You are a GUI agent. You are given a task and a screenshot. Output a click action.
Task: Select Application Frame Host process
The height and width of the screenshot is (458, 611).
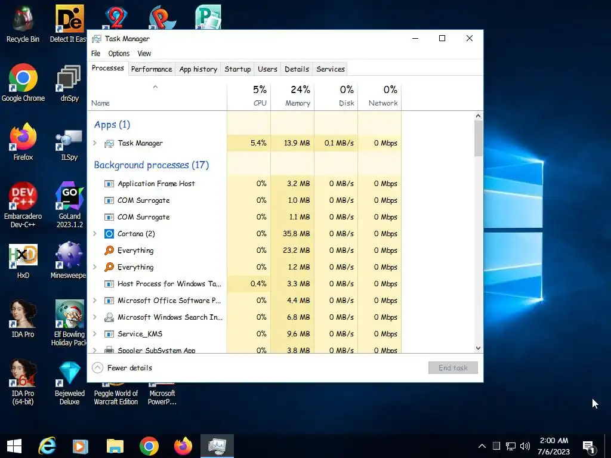tap(245, 184)
